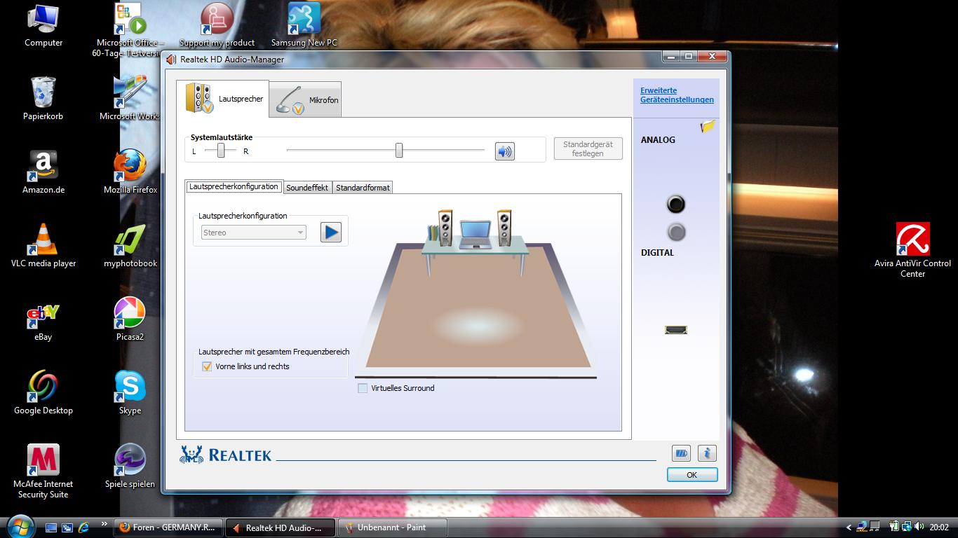
Task: Open the Standardformat tab
Action: click(363, 188)
